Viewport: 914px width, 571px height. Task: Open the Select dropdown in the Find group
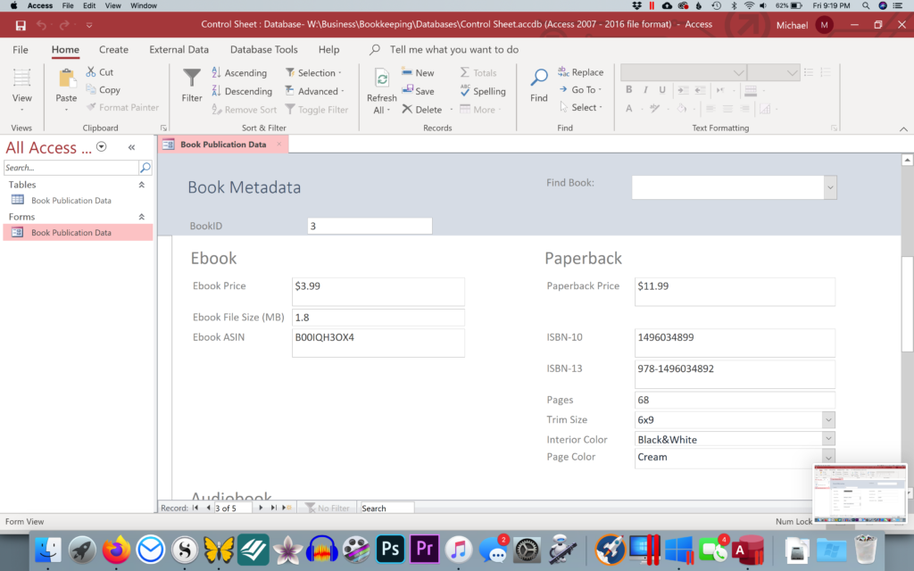[x=580, y=107]
